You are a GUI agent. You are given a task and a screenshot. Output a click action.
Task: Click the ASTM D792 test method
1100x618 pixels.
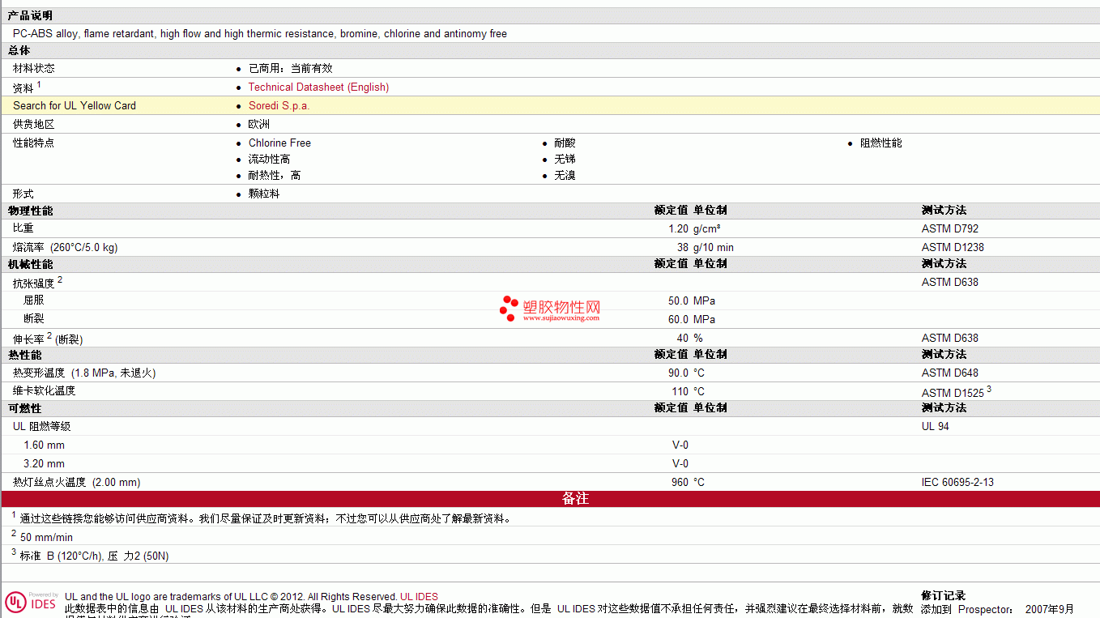(x=949, y=228)
